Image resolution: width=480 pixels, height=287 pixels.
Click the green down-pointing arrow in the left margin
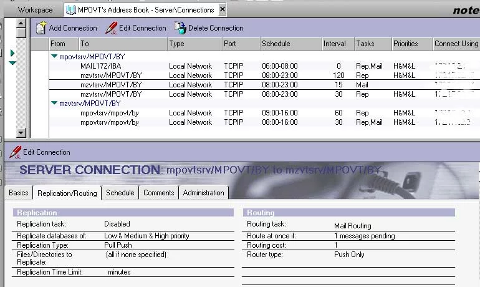coord(12,63)
